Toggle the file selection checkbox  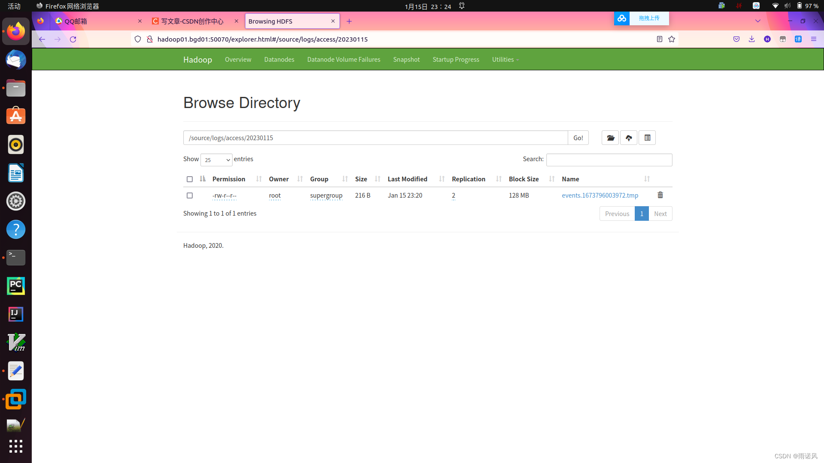[x=190, y=195]
